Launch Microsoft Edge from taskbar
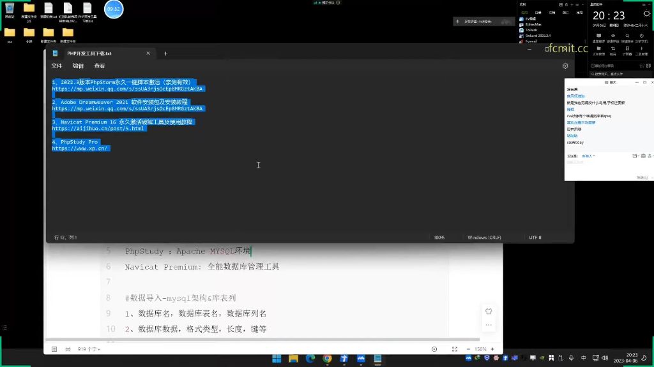This screenshot has height=367, width=654. coord(310,359)
